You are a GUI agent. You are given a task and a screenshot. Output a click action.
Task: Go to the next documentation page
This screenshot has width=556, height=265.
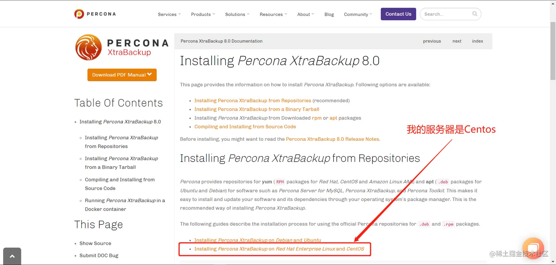[x=457, y=41]
